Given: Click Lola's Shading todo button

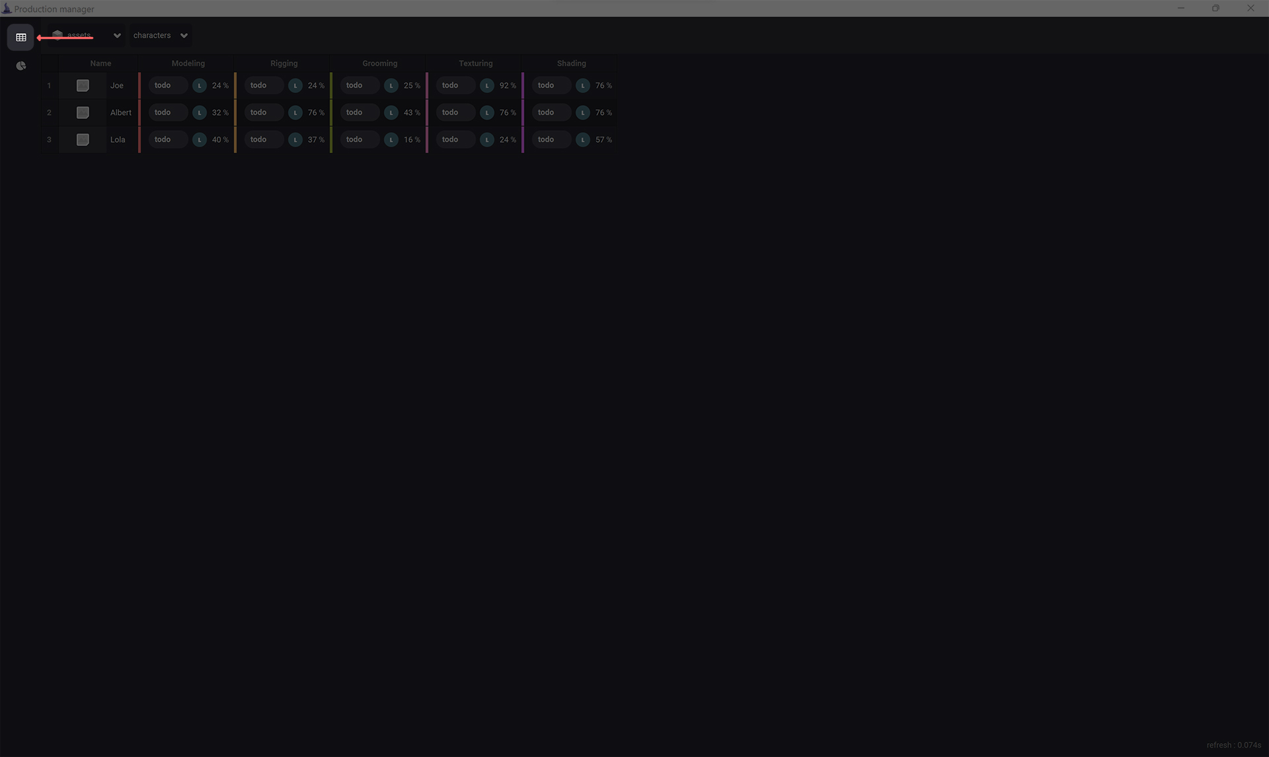Looking at the screenshot, I should coord(551,139).
